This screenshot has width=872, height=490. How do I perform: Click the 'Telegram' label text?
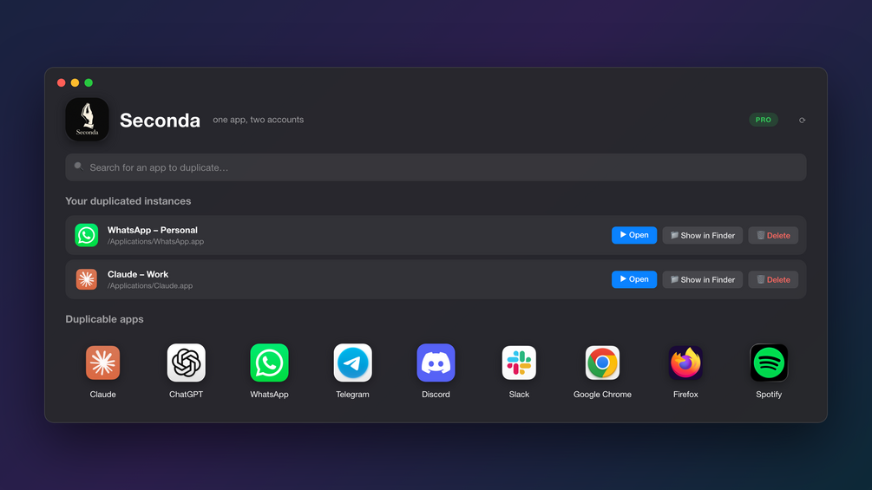tap(352, 395)
